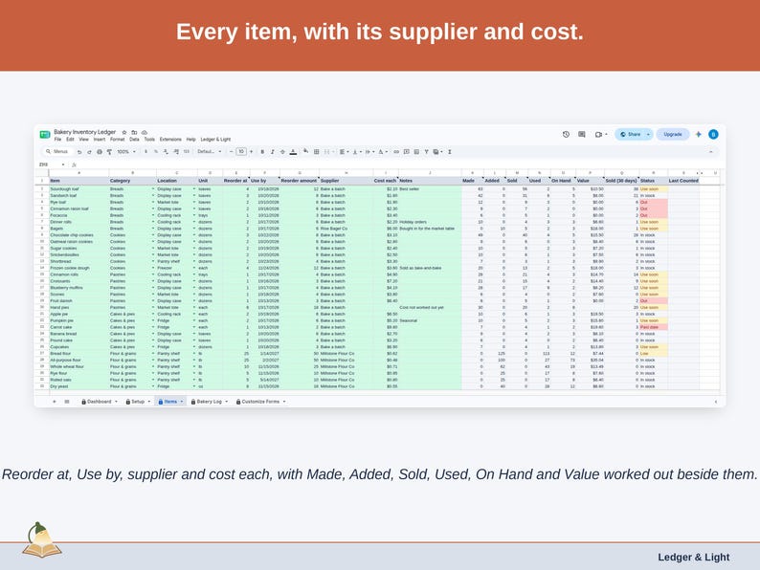
Task: Click the functions sigma icon
Action: click(450, 152)
